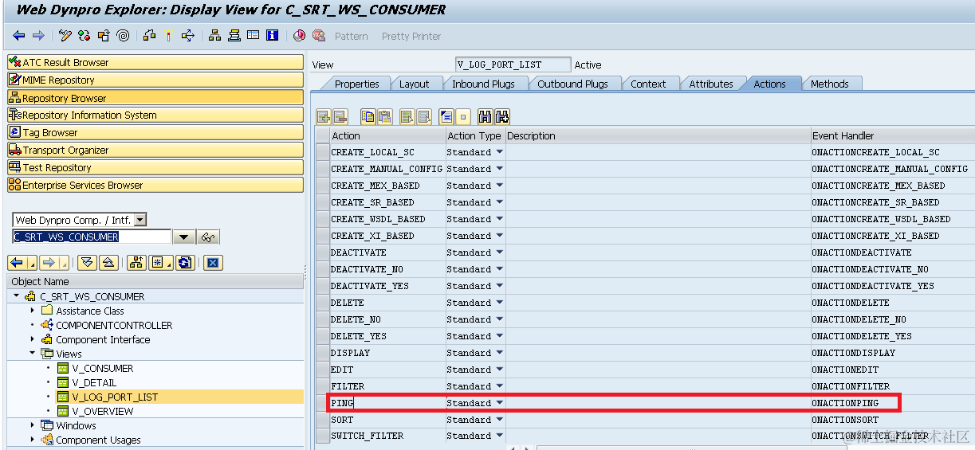Image resolution: width=975 pixels, height=450 pixels.
Task: Expand the Assistance Class tree node
Action: click(x=33, y=311)
